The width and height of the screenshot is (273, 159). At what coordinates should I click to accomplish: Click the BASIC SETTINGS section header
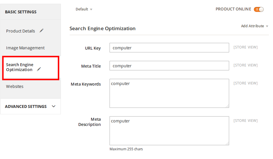[x=21, y=12]
